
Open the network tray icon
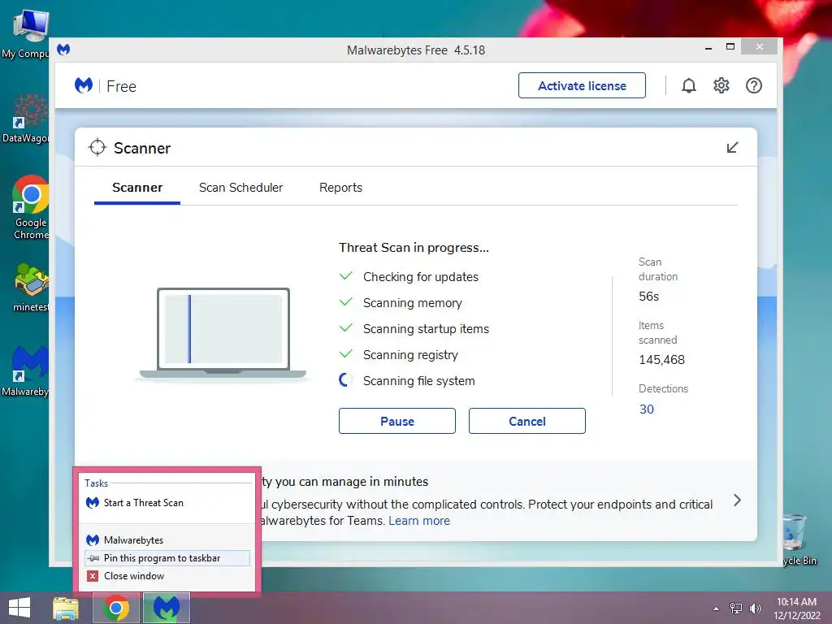736,609
